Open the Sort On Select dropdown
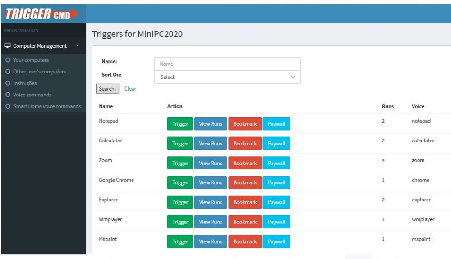The image size is (451, 259). pyautogui.click(x=227, y=77)
